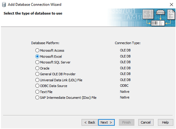Select the Microsoft Access radio button
The image size is (176, 129).
tap(37, 51)
